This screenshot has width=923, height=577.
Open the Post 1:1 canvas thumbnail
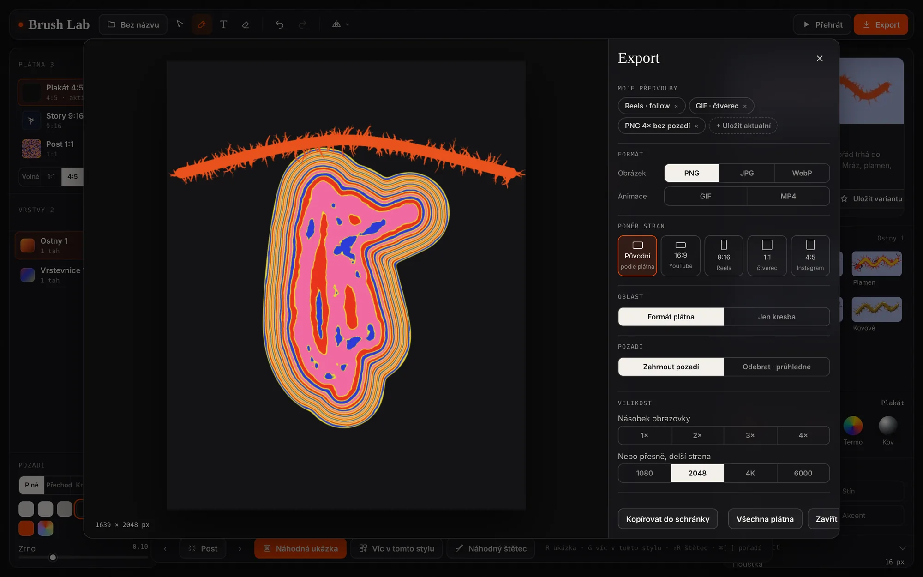tap(31, 149)
